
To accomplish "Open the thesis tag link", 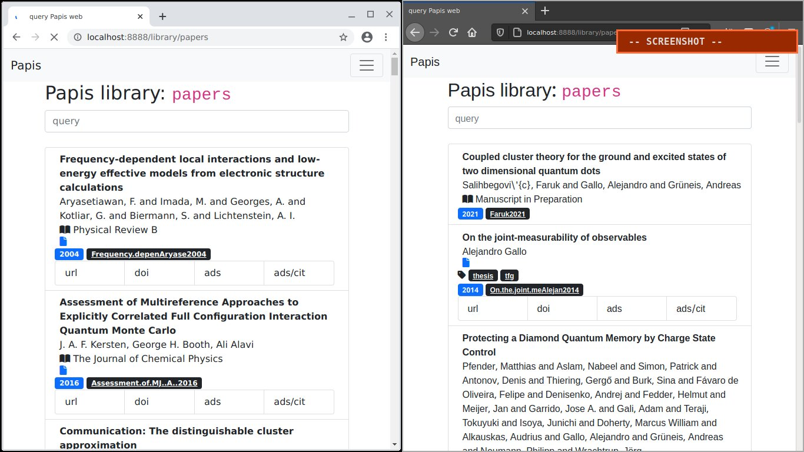I will coord(483,275).
